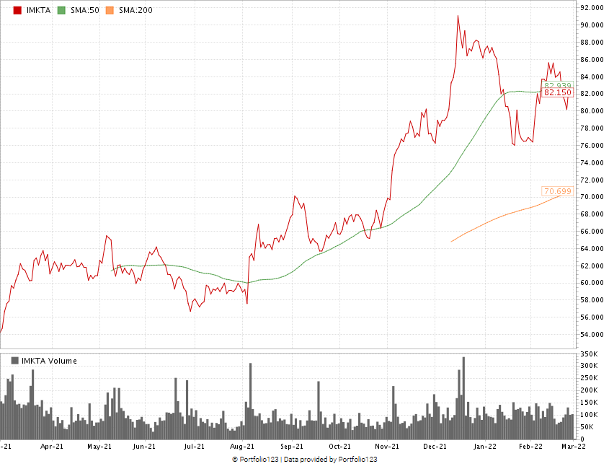Viewport: 609px width, 469px height.
Task: Click the 70.699 SMA 200 value tag
Action: (x=557, y=191)
